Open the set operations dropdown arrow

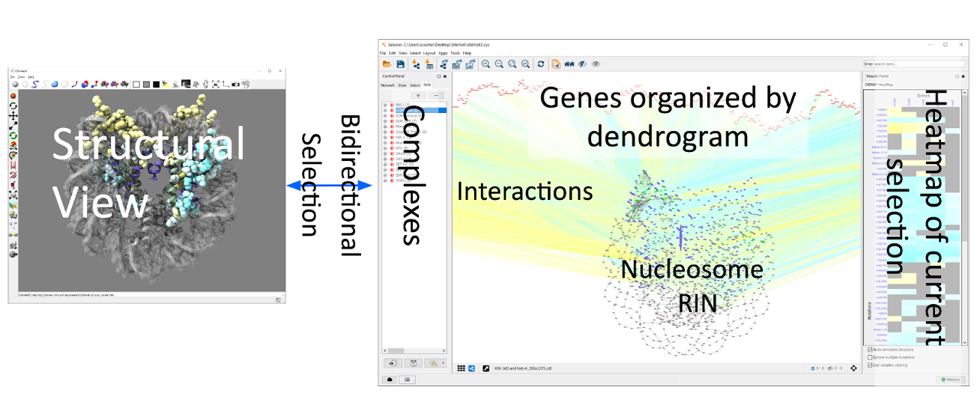pyautogui.click(x=441, y=363)
